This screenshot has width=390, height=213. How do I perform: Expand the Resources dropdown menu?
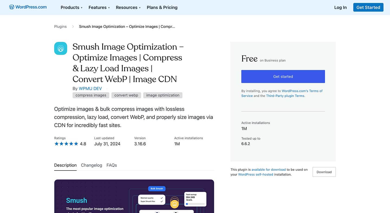pyautogui.click(x=128, y=8)
